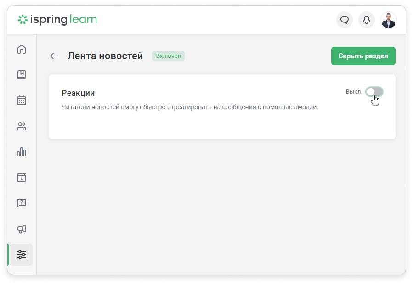Screen dimensions: 413x284
Task: Go back with the left arrow
Action: point(54,56)
